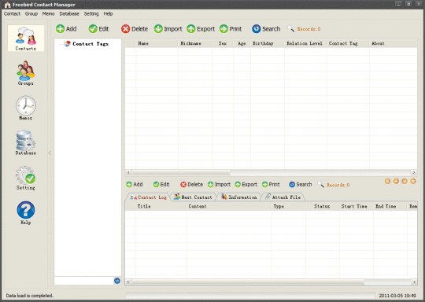Click log table horizontal scrollbar thumb
Screen dimensions: 425x302
point(248,282)
